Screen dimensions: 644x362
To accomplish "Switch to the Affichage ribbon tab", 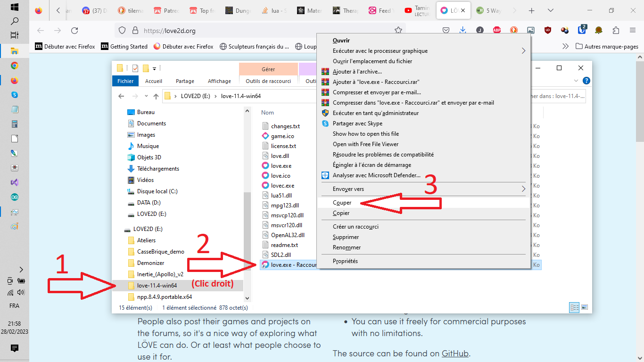I will click(219, 81).
